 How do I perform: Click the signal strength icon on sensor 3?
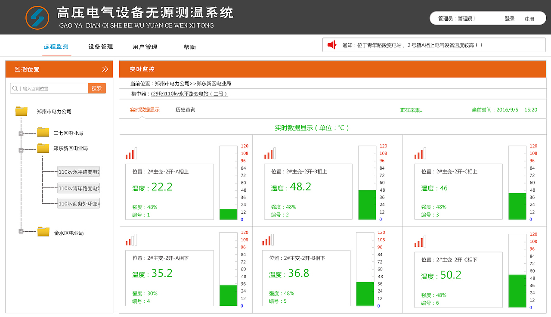(x=420, y=153)
